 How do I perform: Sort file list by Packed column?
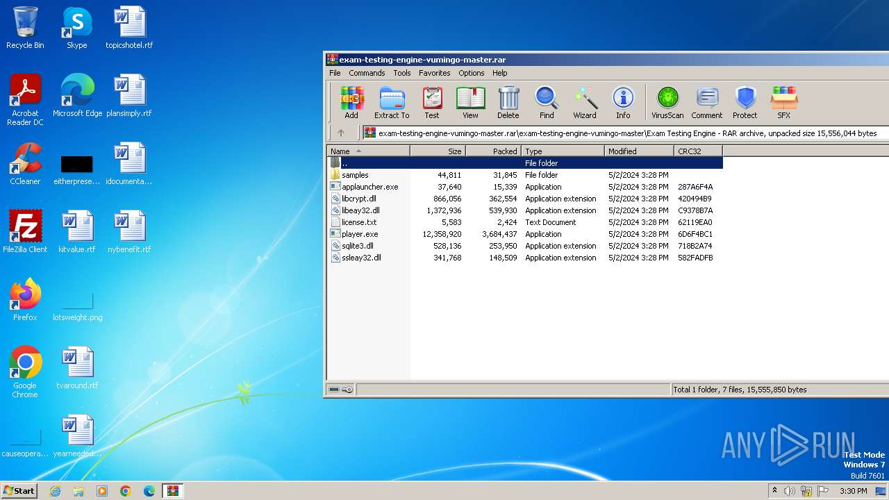point(493,151)
